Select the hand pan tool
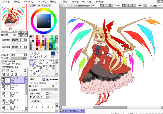The height and width of the screenshot is (114, 163). click(42, 57)
